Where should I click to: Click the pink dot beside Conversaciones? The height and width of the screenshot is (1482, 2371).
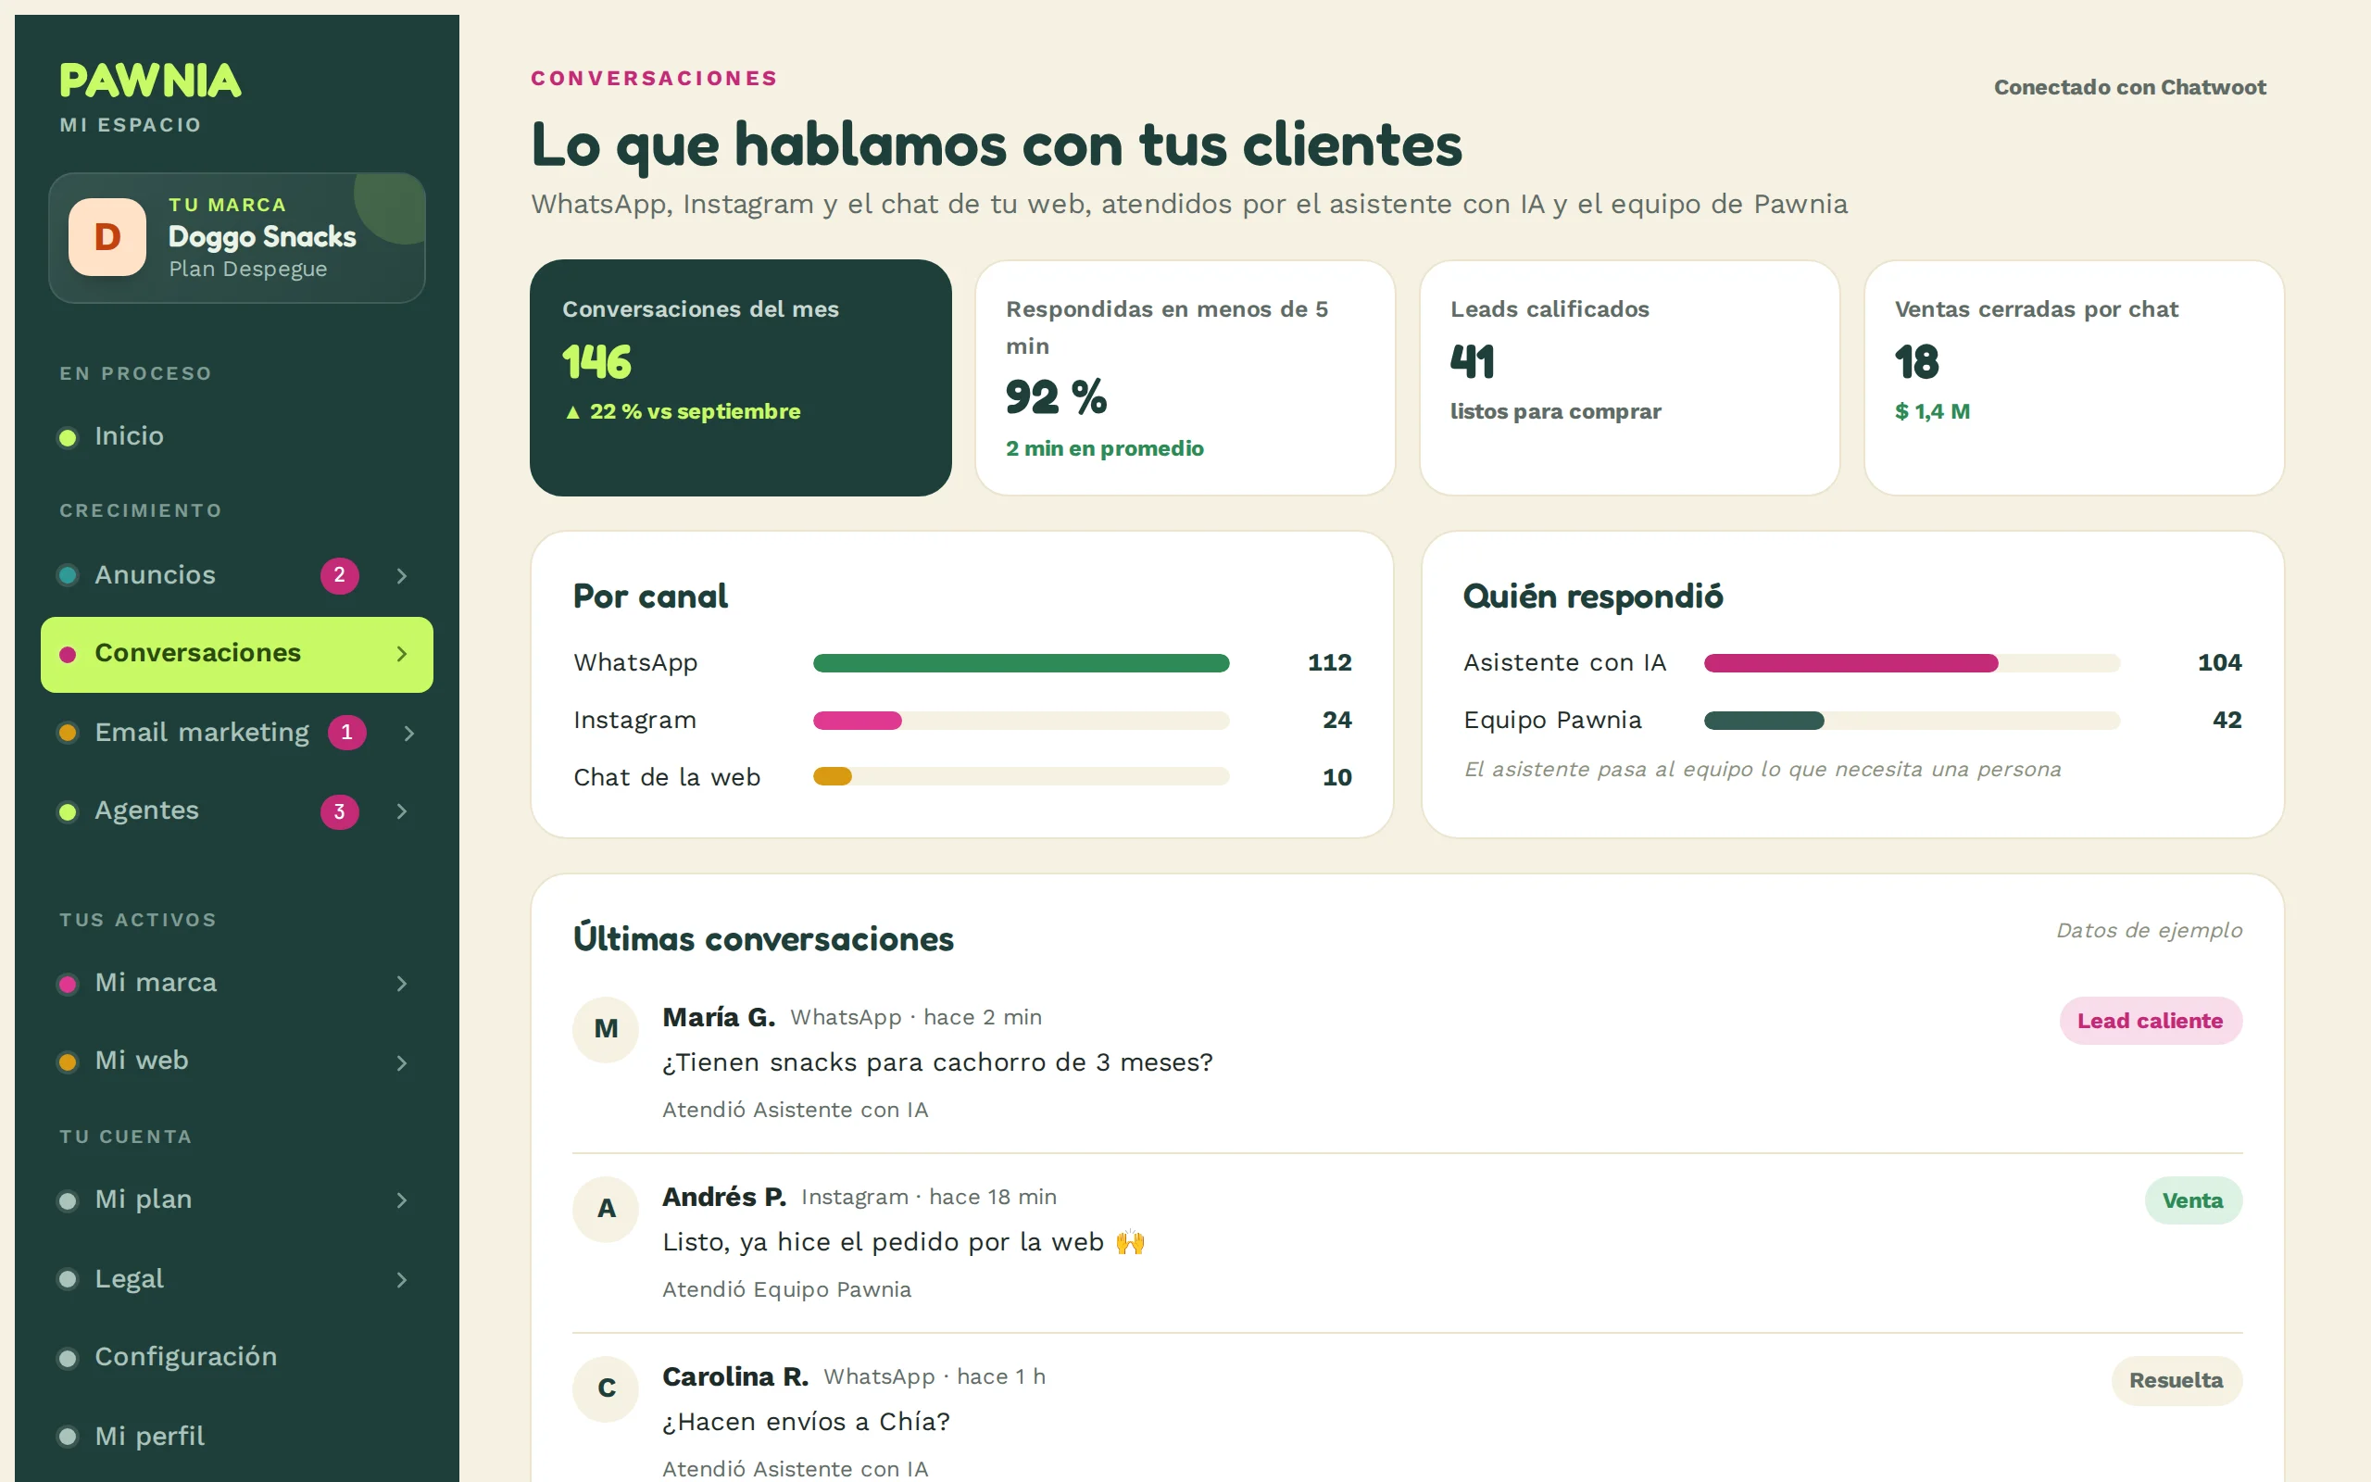[x=68, y=654]
